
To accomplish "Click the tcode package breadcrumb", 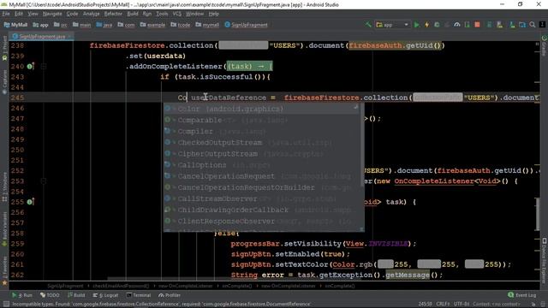I will [181, 25].
